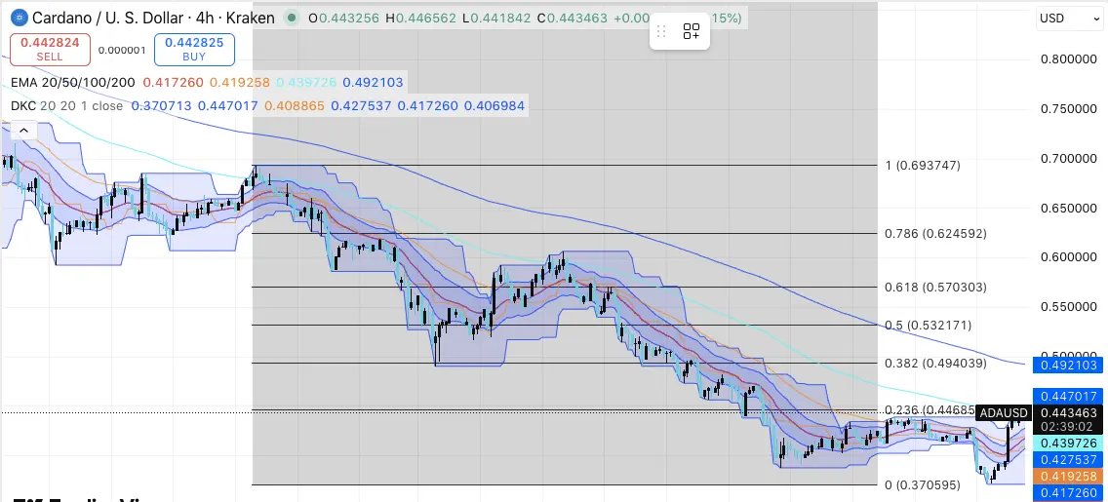Image resolution: width=1108 pixels, height=502 pixels.
Task: Click Fibonacci level 0 (0.370595) label
Action: coord(922,484)
